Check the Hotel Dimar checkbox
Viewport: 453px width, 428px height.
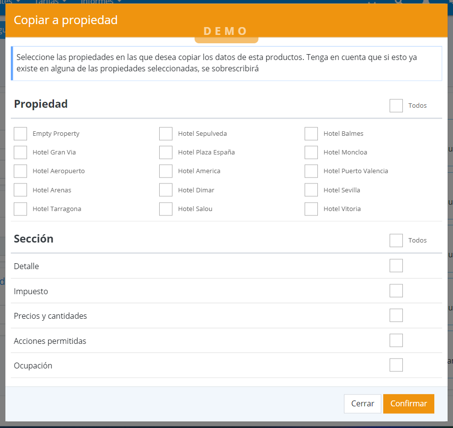166,190
